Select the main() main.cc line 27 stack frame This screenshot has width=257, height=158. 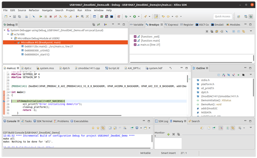point(47,46)
